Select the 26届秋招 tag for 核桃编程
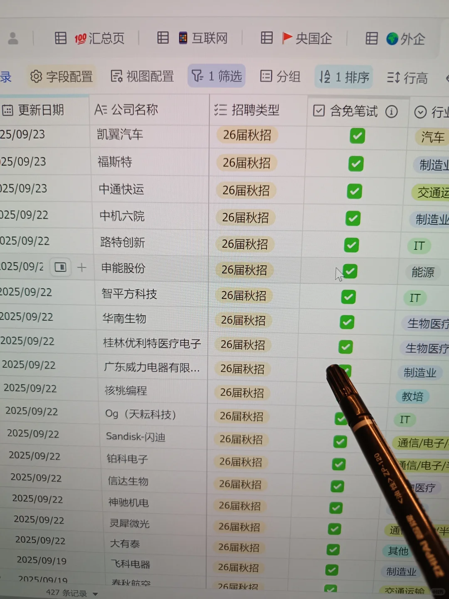The height and width of the screenshot is (599, 449). [242, 393]
